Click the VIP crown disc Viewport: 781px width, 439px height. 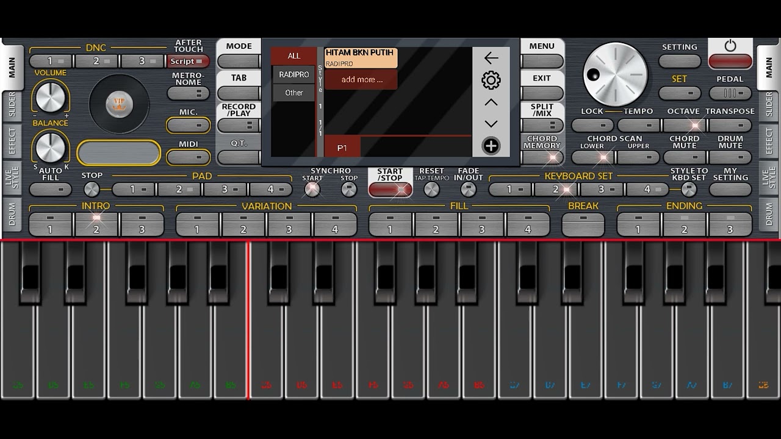(x=119, y=104)
